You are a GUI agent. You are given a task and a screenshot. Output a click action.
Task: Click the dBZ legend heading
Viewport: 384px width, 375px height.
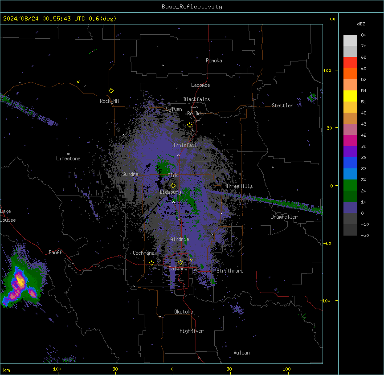tap(361, 24)
